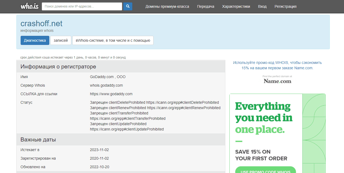Switch to the записей tab
Screen dimensions: 344x173
coord(61,40)
